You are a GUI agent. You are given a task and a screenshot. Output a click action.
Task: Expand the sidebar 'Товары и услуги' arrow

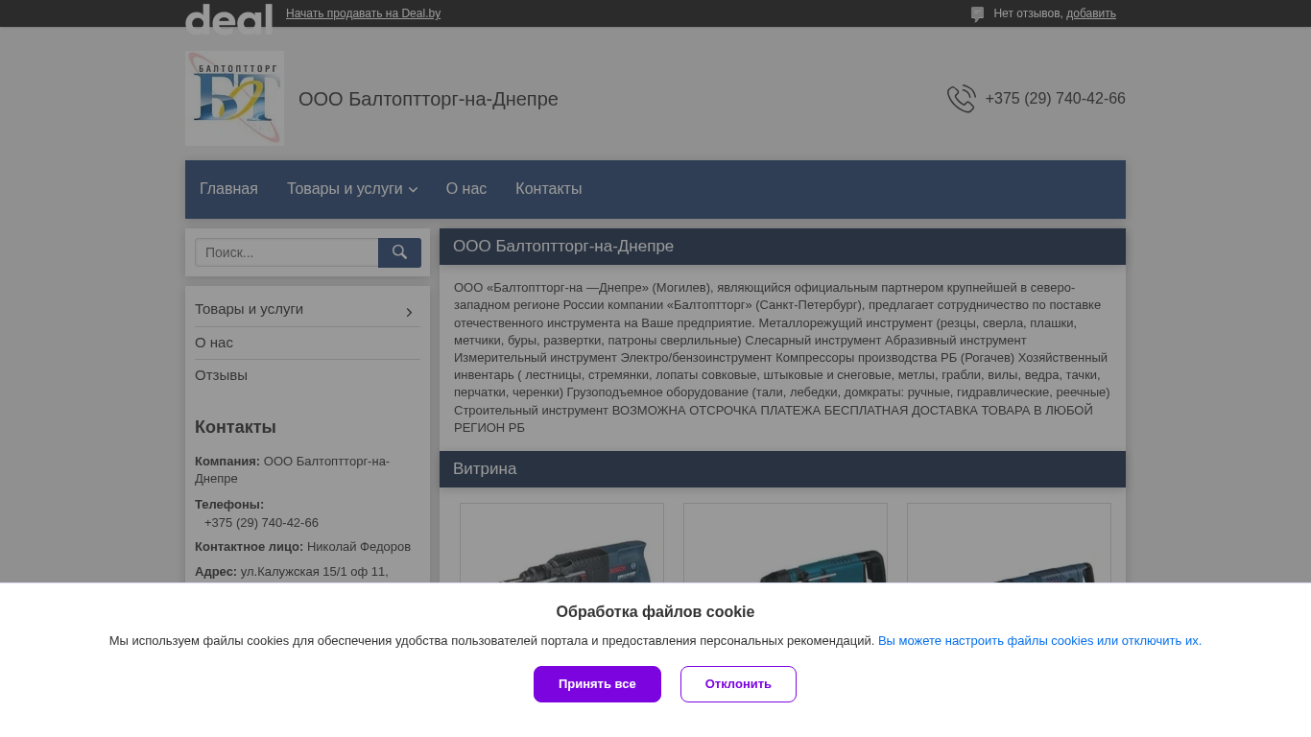(x=410, y=312)
